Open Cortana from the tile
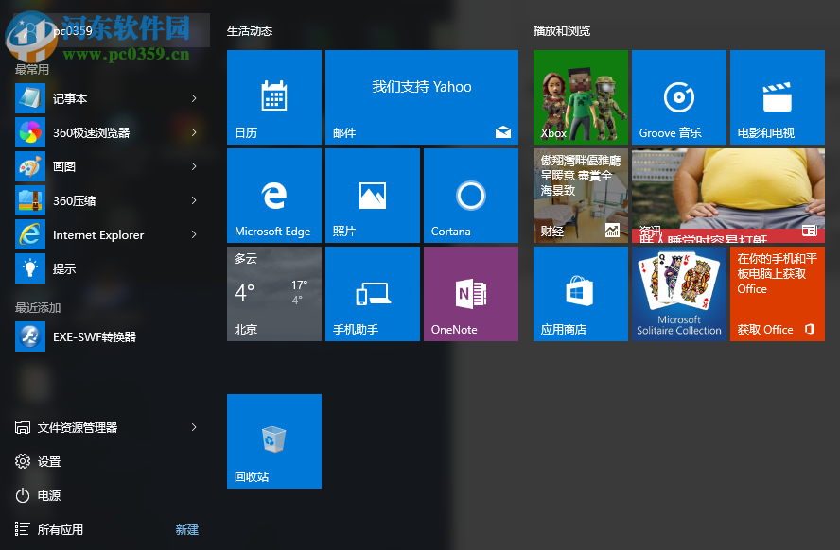The width and height of the screenshot is (840, 550). [470, 195]
